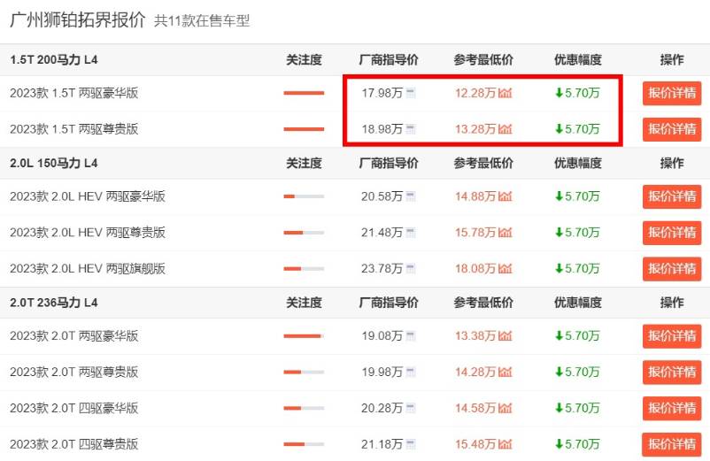Screen dimensions: 710x461
Task: Open 2023款 2.0L HEV 两驱旗舰版 link
Action: [88, 269]
